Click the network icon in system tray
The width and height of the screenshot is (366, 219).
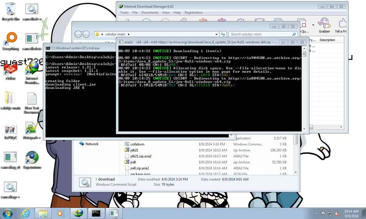(330, 213)
